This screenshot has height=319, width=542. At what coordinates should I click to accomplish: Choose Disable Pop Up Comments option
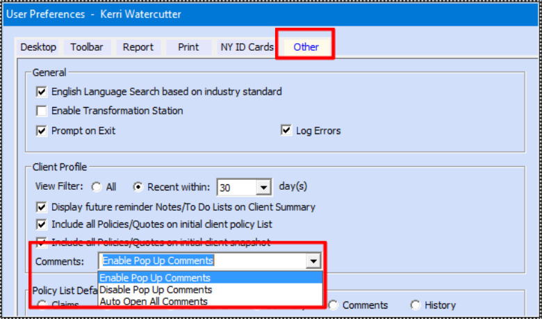click(211, 290)
